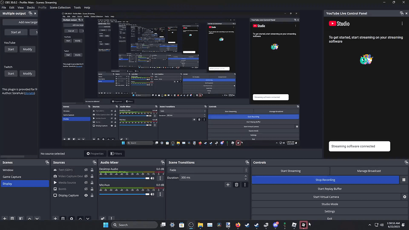409x230 pixels.
Task: Mute Desktop Audio via speaker icon
Action: click(152, 178)
